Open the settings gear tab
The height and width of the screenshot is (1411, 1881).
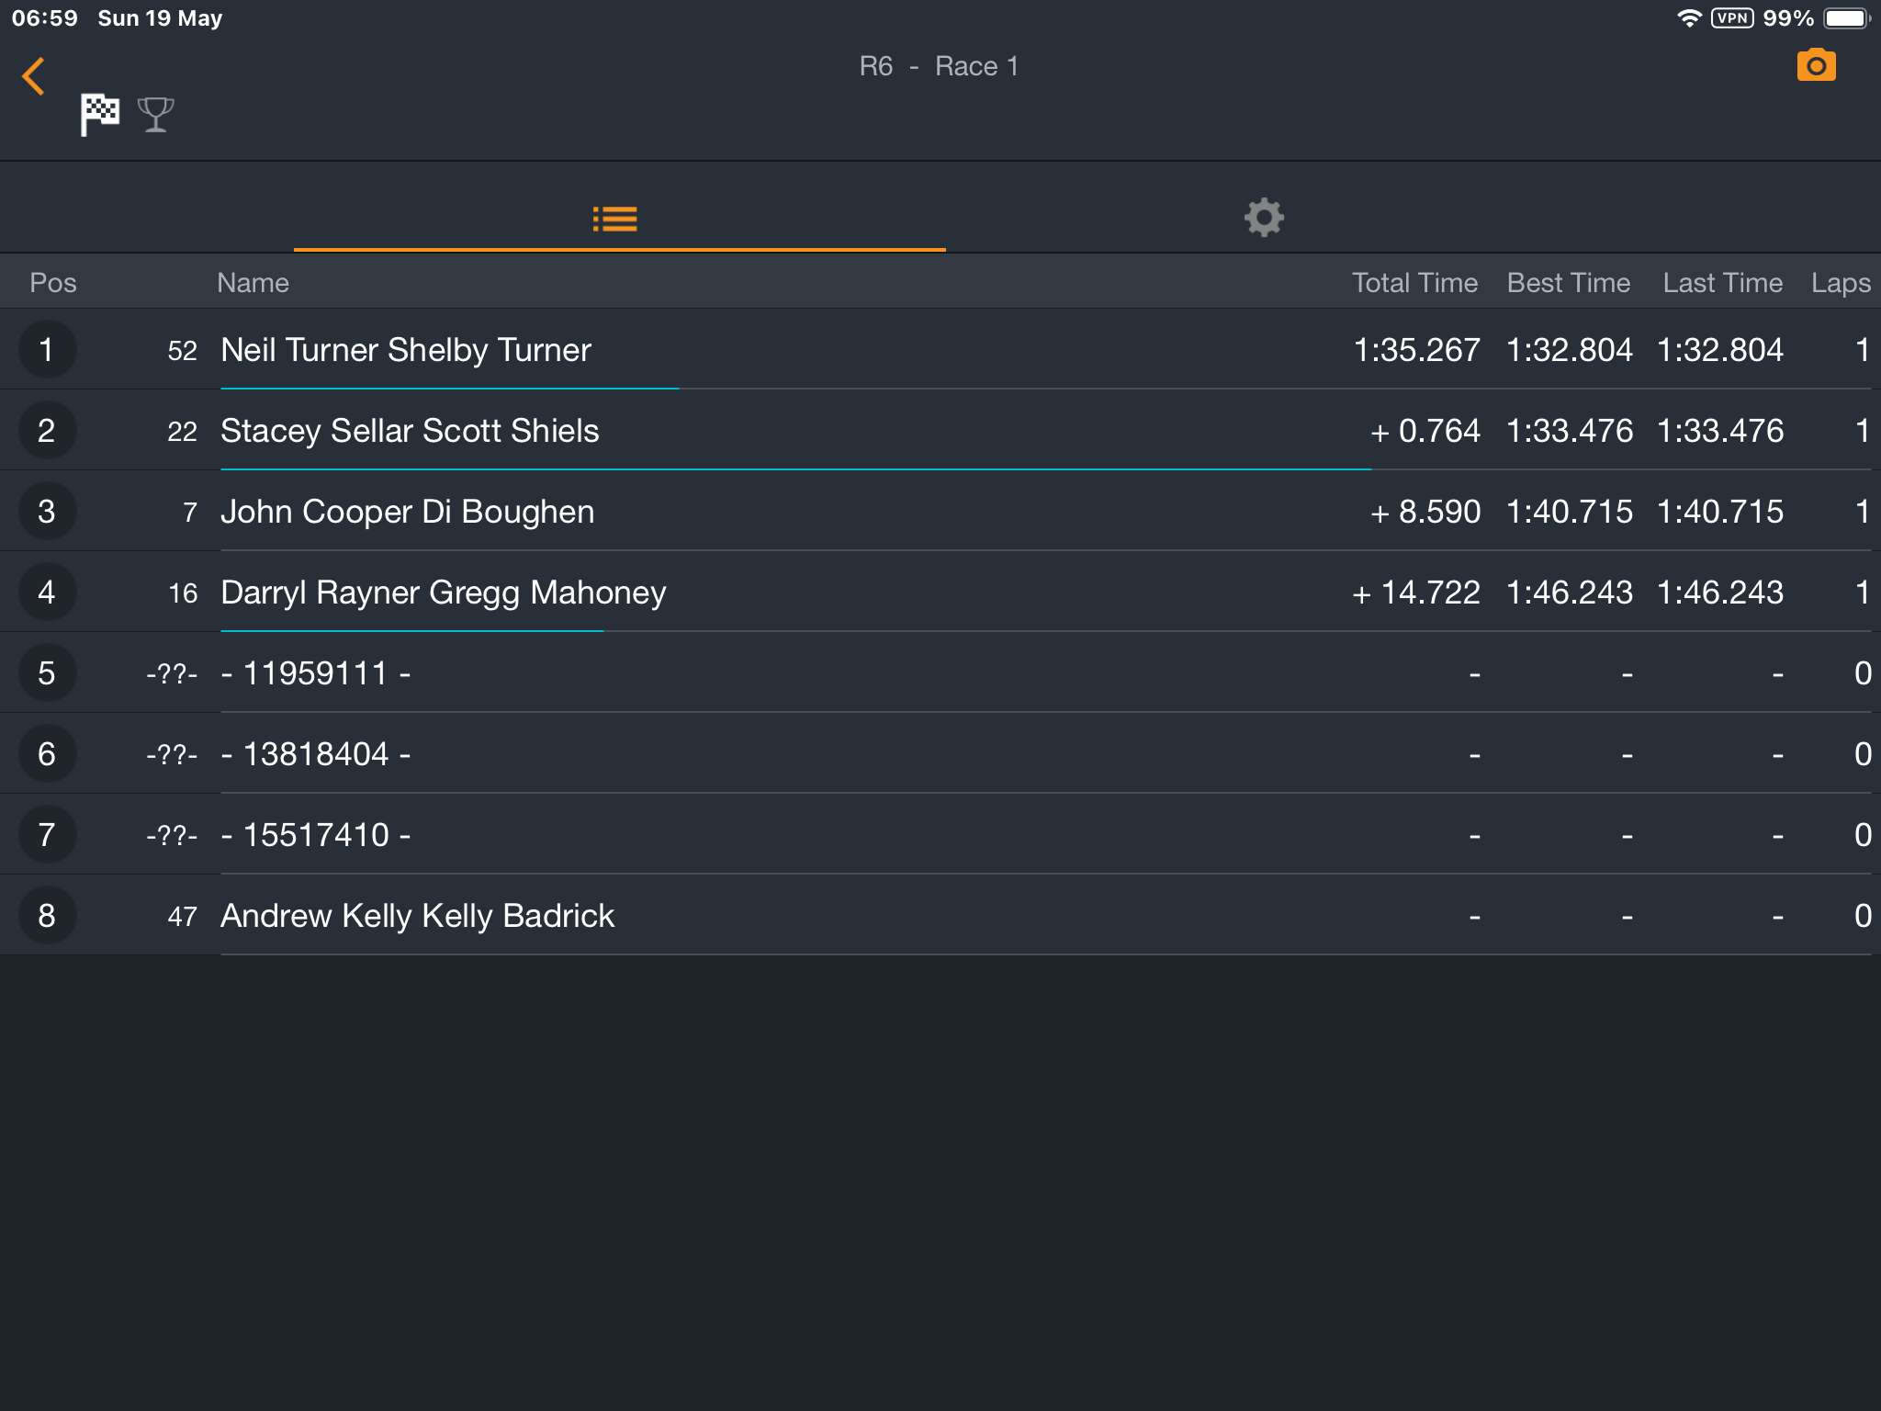pos(1264,218)
